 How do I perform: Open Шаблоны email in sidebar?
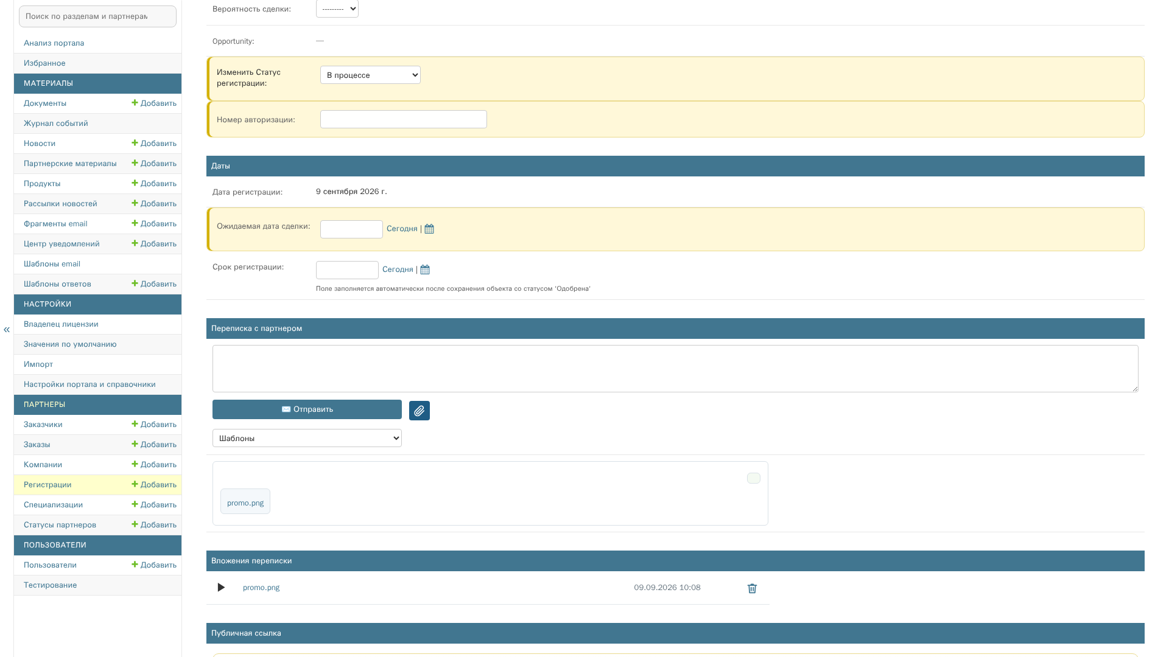click(x=52, y=264)
